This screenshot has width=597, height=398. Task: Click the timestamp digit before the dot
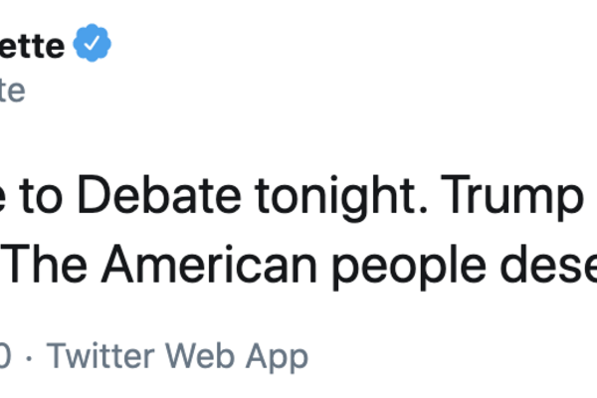pos(5,356)
